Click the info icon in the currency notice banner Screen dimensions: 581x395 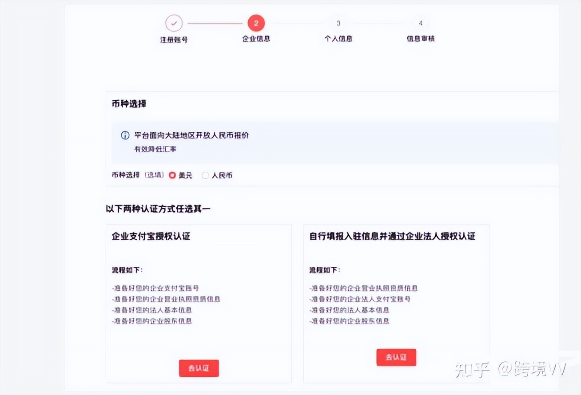pos(125,135)
